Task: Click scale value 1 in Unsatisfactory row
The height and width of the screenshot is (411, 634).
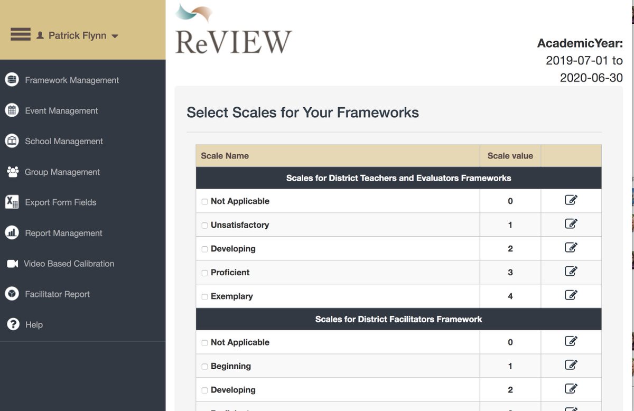Action: [510, 225]
